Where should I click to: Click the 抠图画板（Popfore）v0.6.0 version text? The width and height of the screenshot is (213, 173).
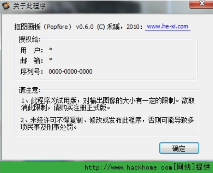point(54,27)
